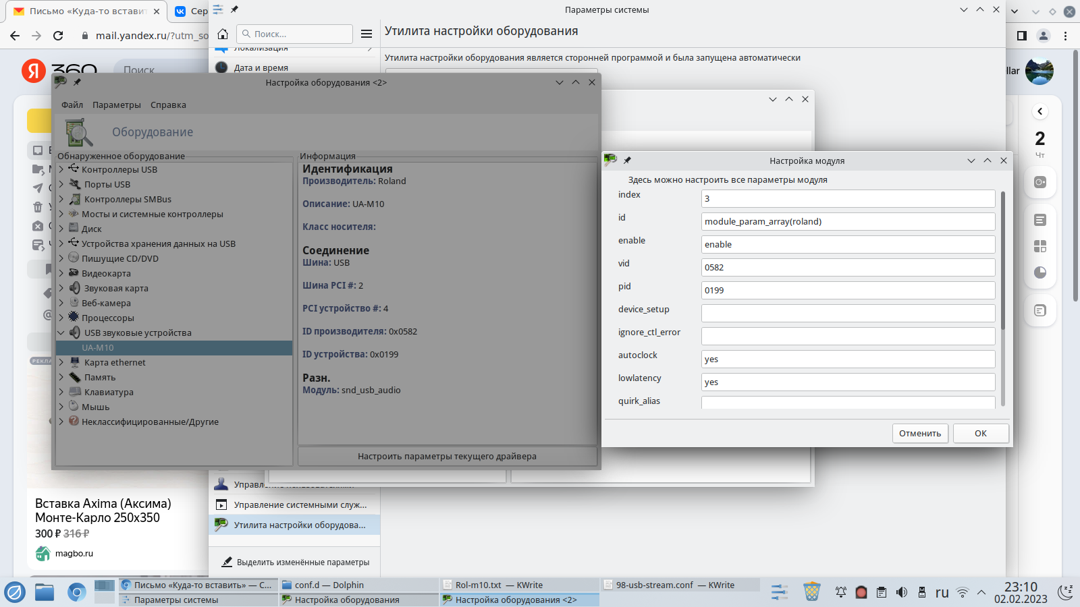Screen dimensions: 1080x607
Task: Select the UA-M10 device in the tree
Action: [x=174, y=347]
